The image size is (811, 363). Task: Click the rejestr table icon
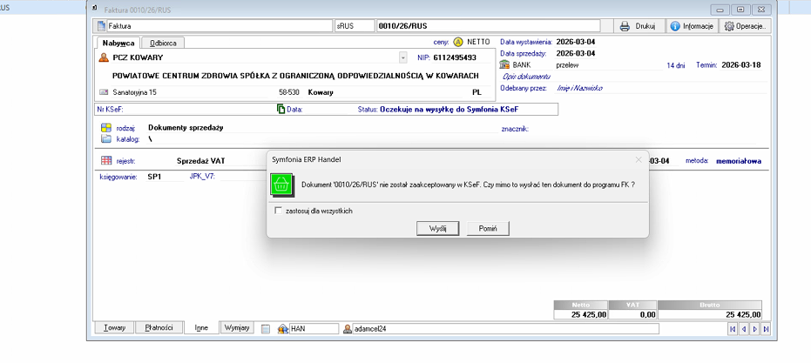click(x=106, y=161)
